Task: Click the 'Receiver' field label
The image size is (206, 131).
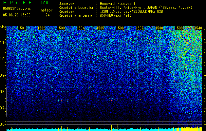Action: (x=66, y=11)
